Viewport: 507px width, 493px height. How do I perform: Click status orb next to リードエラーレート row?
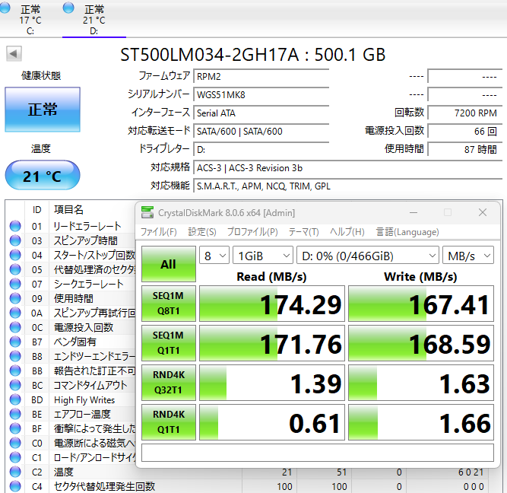[15, 226]
